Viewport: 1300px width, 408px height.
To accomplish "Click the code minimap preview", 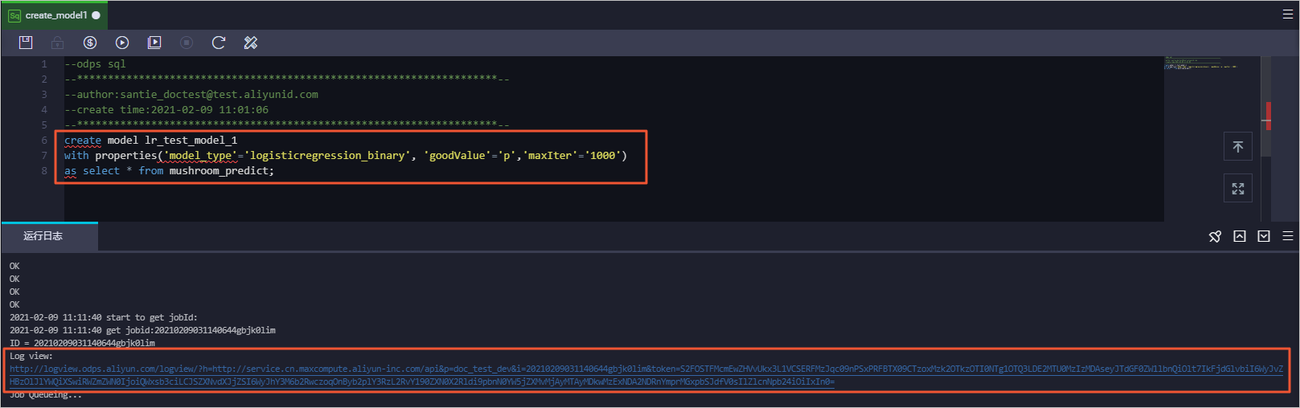I will pos(1200,63).
